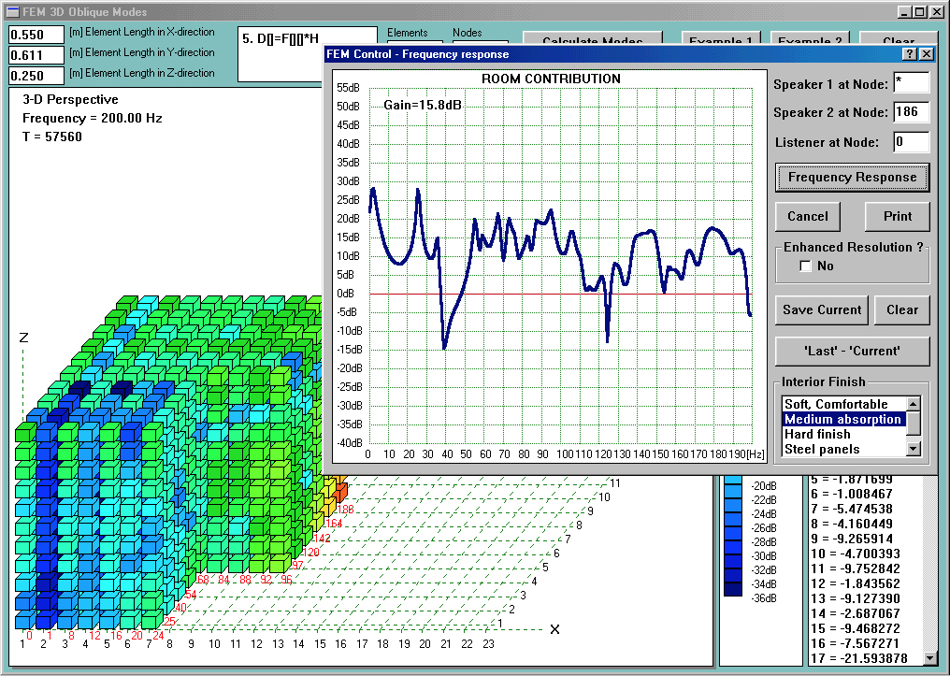
Task: Load Example 1 in main window
Action: click(720, 38)
